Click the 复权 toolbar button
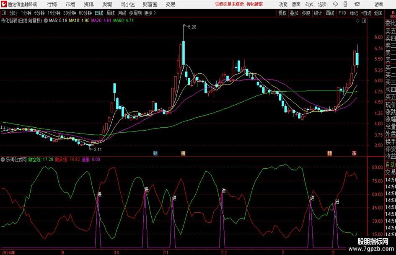 coord(282,13)
